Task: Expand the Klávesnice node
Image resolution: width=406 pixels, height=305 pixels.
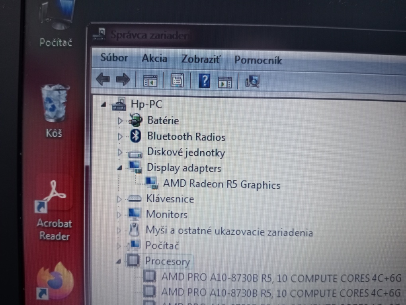Action: [x=119, y=199]
